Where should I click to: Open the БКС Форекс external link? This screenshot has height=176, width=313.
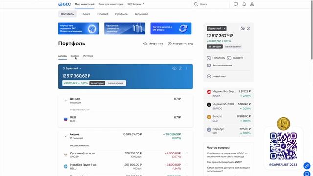point(136,4)
